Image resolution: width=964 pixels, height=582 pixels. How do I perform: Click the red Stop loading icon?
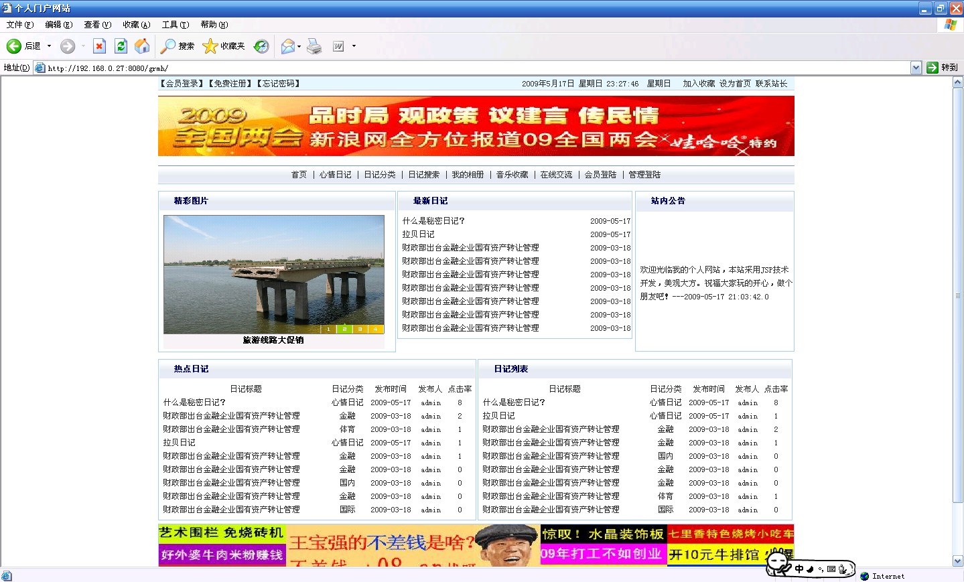99,46
